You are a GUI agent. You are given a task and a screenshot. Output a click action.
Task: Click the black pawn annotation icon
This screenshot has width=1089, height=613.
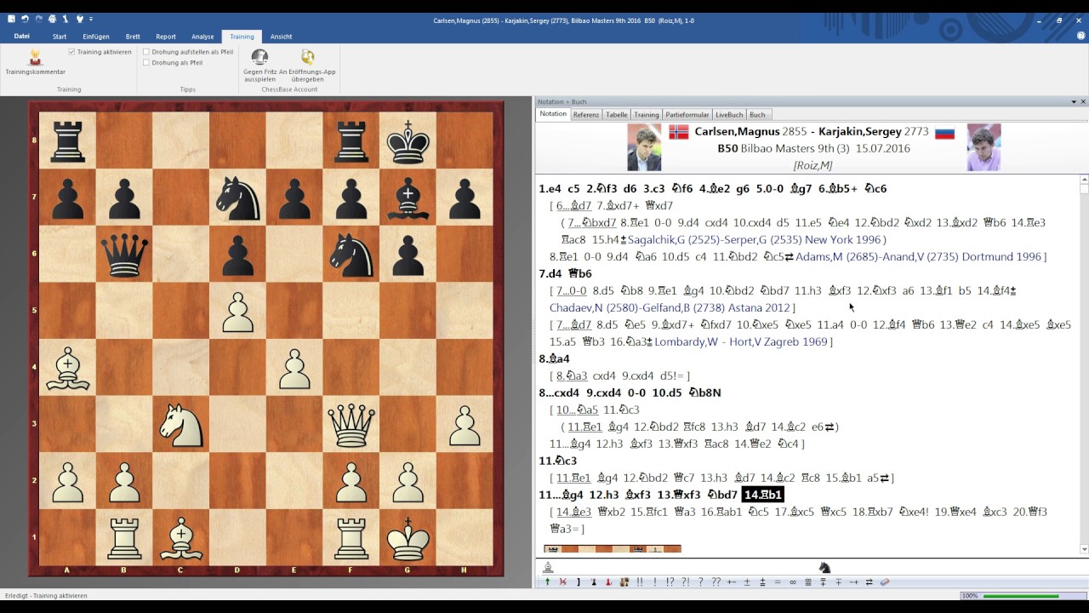[594, 582]
